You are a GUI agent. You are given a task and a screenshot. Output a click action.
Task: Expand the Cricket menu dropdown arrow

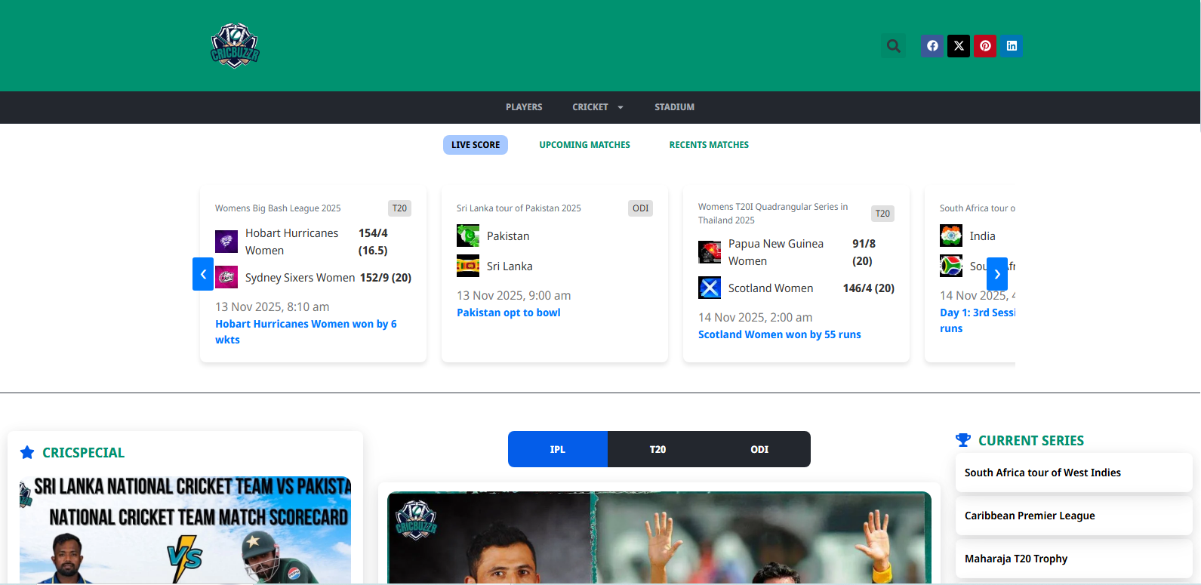pos(621,107)
